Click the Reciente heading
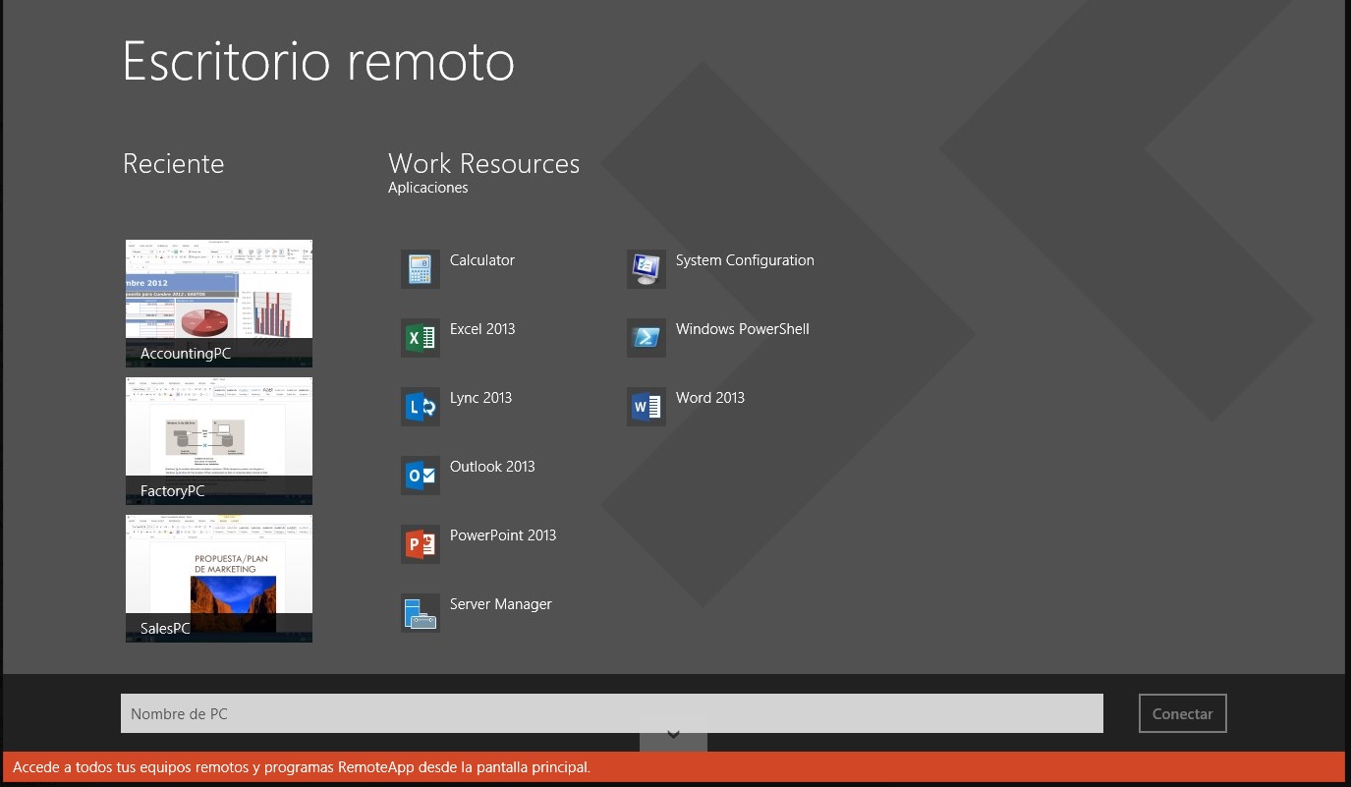 point(174,163)
